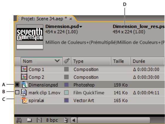Viewport: 165px width, 124px height.
Task: Click the 0:00:04:11 duration value
Action: tap(146, 93)
